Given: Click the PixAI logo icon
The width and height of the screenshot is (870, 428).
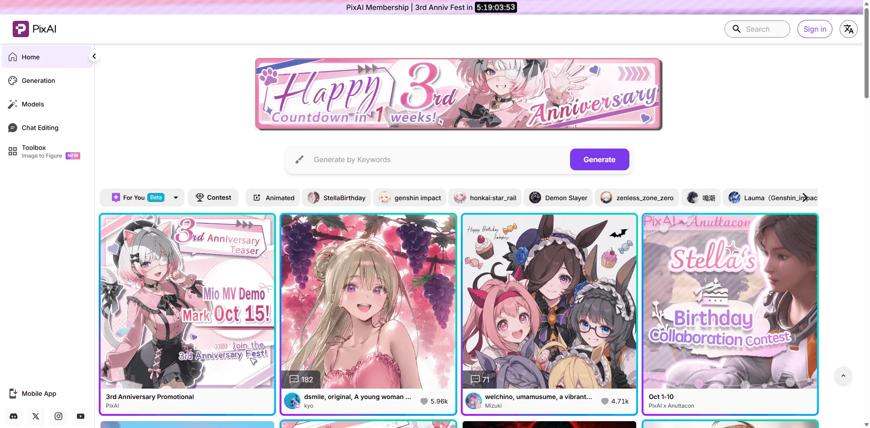Looking at the screenshot, I should [x=20, y=29].
